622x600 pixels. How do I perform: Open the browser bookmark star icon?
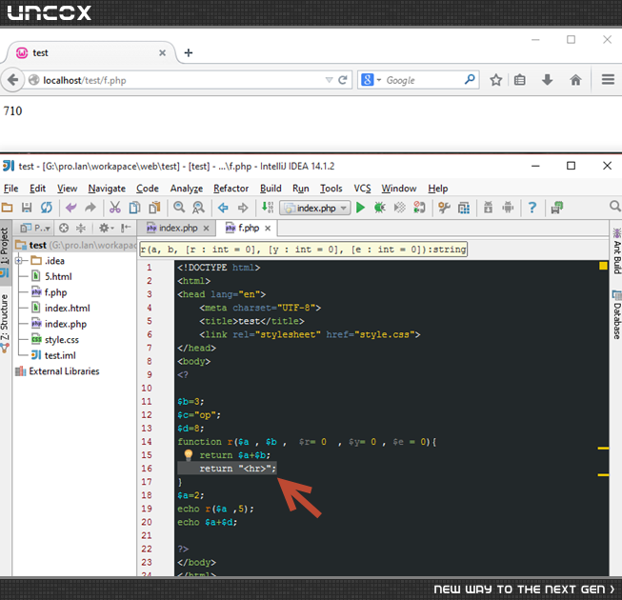495,80
